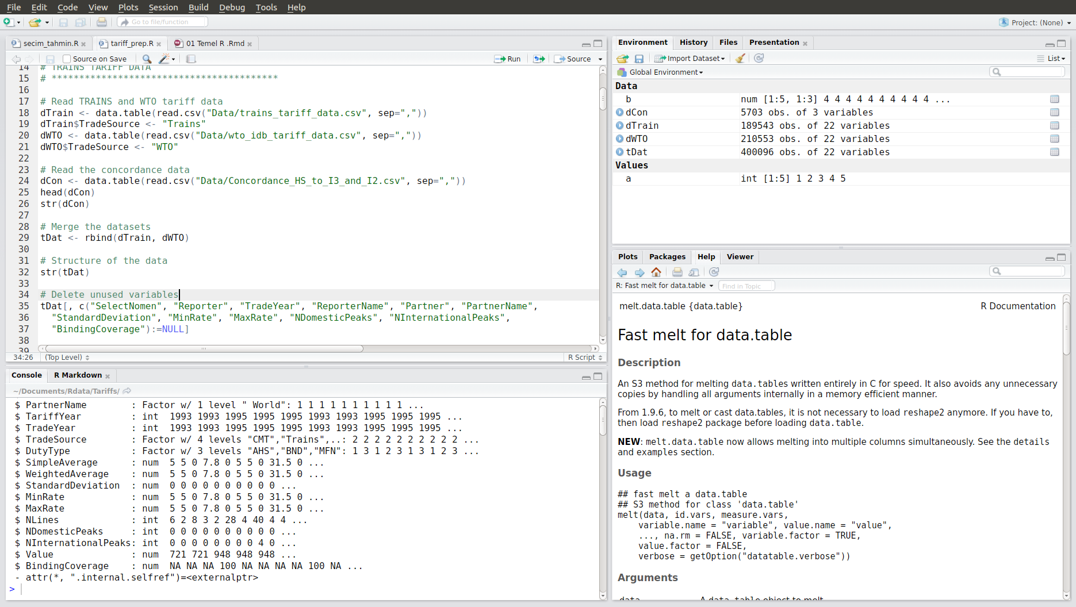Viewport: 1076px width, 607px height.
Task: Switch to the Viewer tab
Action: (740, 257)
